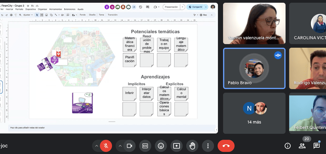This screenshot has width=326, height=154.
Task: Toggle the camera in Meet
Action: (129, 146)
